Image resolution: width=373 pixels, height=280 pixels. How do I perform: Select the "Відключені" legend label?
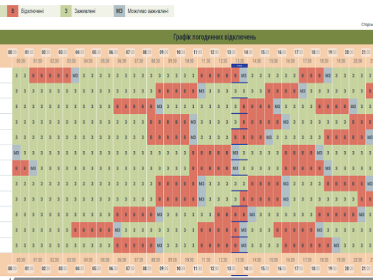click(x=32, y=12)
